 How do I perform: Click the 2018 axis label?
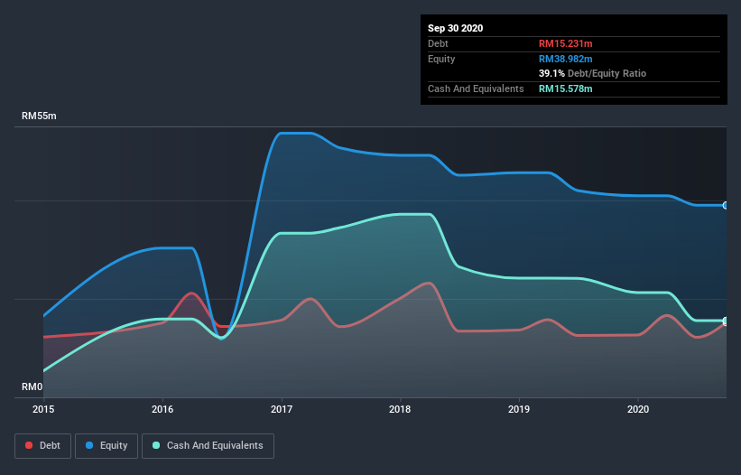[400, 409]
